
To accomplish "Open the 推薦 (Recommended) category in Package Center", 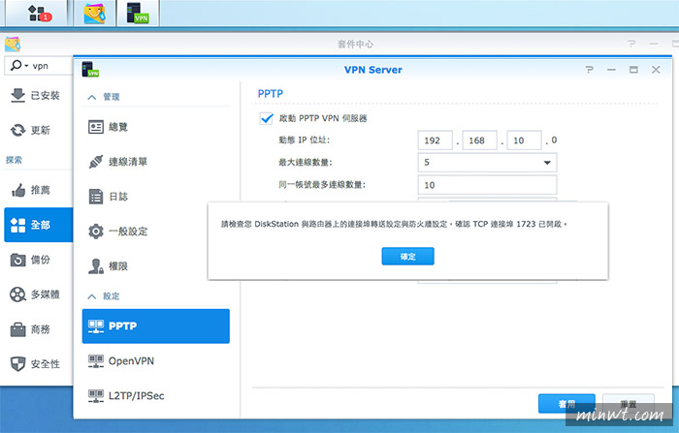I will click(x=38, y=190).
